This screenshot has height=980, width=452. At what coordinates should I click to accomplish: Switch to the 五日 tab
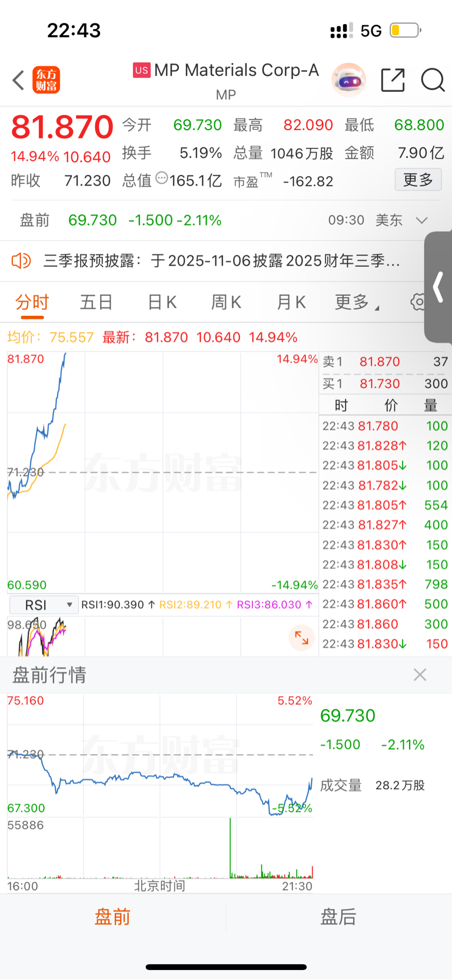(x=97, y=302)
